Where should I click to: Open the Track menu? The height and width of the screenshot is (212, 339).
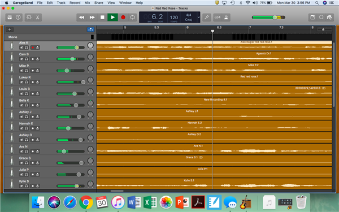click(x=61, y=3)
